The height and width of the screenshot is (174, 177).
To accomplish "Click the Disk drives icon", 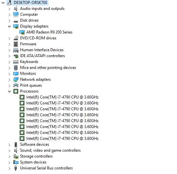I will (x=16, y=21).
